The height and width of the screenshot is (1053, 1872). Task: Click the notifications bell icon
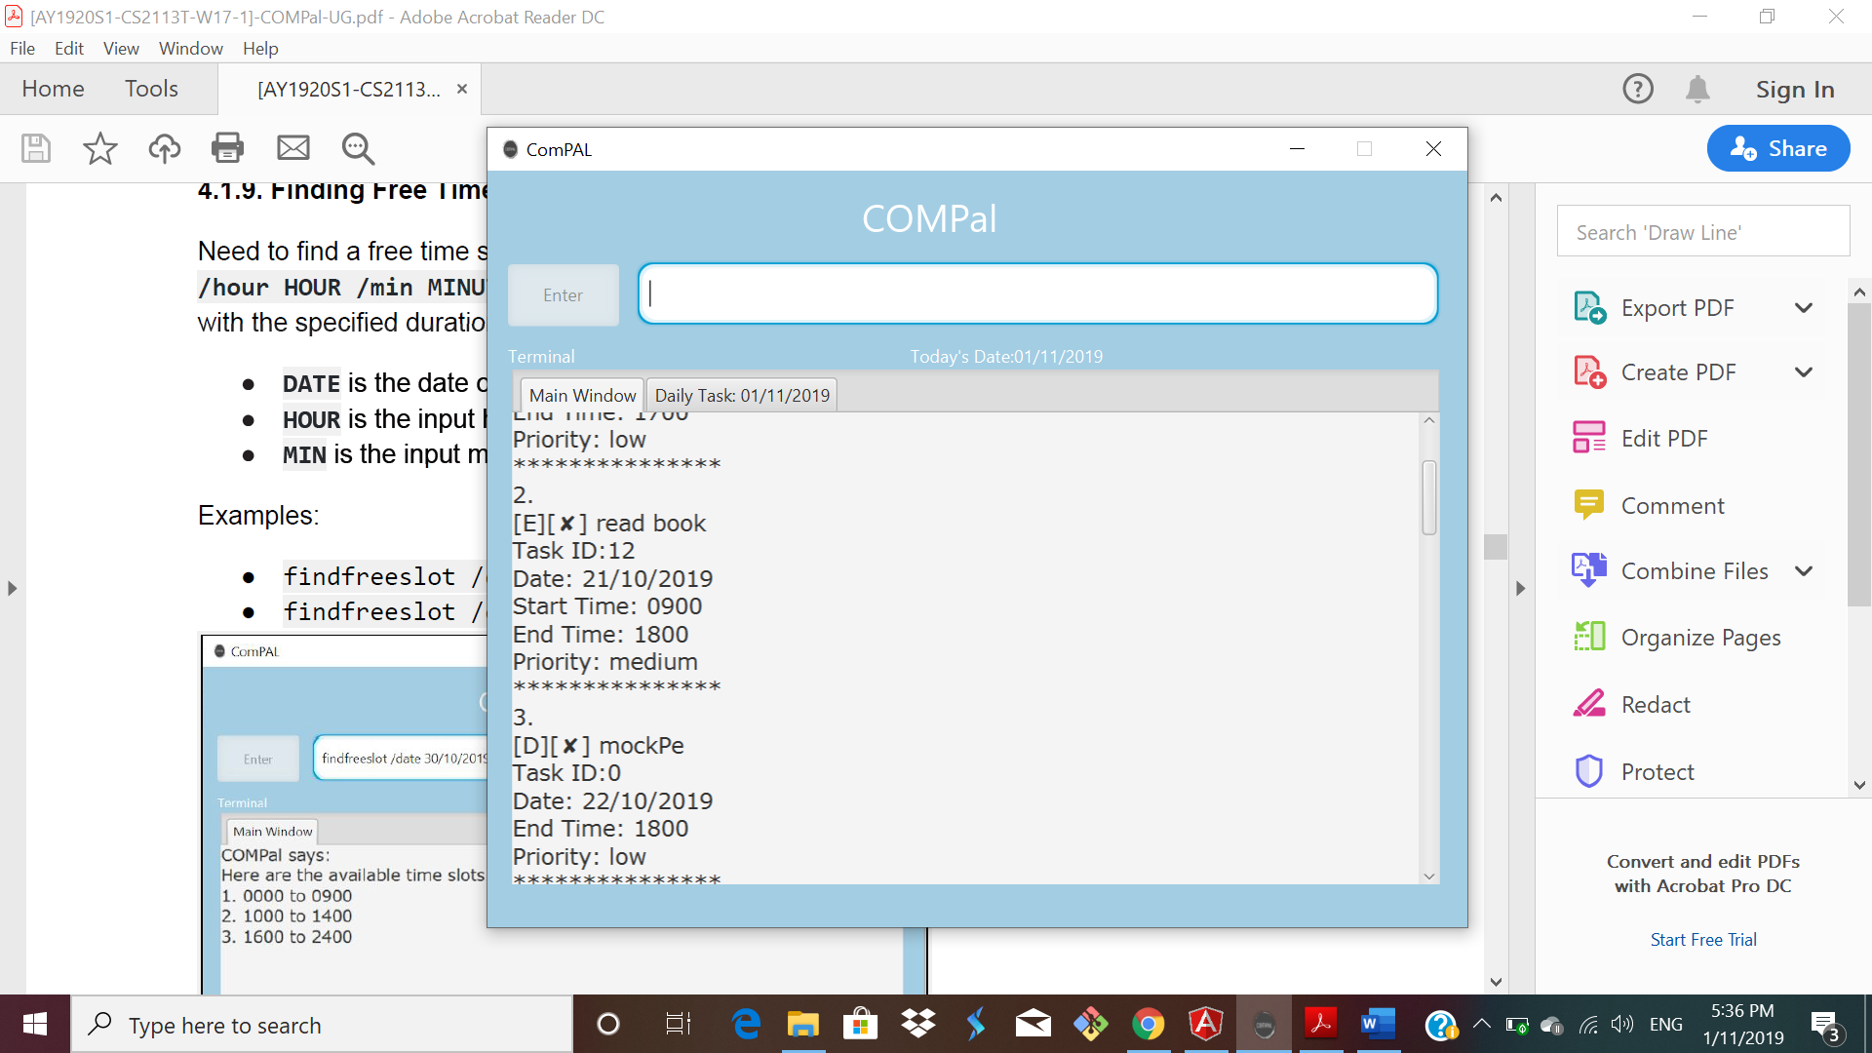1697,90
